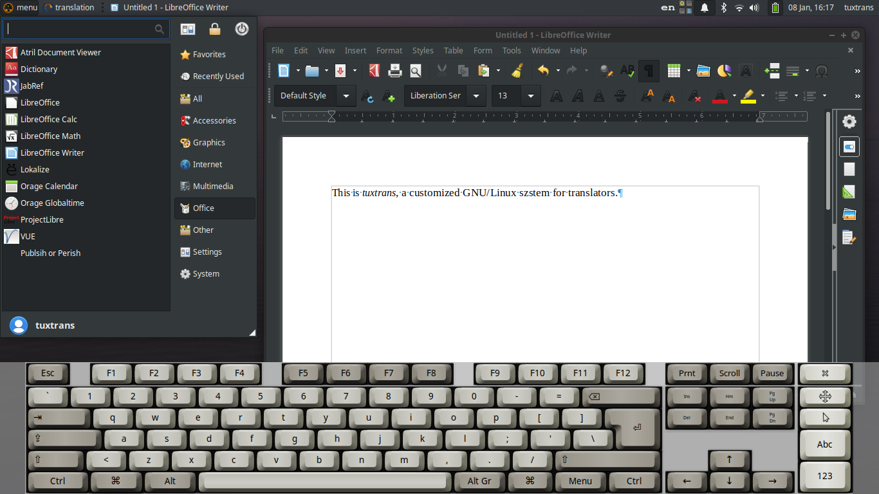Open the font size dropdown
This screenshot has width=879, height=494.
coord(531,96)
